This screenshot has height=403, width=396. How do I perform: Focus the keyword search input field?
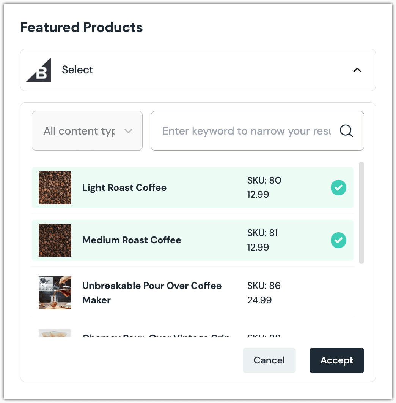pos(247,131)
